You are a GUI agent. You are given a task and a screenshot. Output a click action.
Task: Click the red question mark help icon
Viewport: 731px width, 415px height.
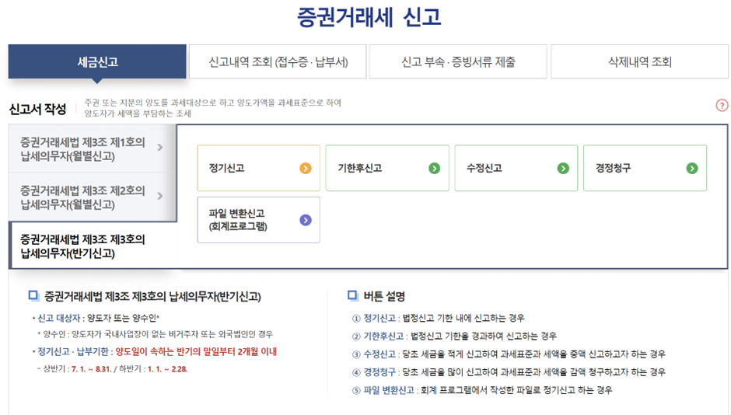722,105
